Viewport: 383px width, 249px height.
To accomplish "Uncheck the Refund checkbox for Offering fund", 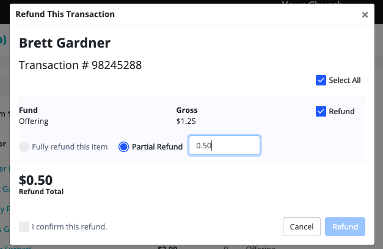I will click(x=321, y=111).
